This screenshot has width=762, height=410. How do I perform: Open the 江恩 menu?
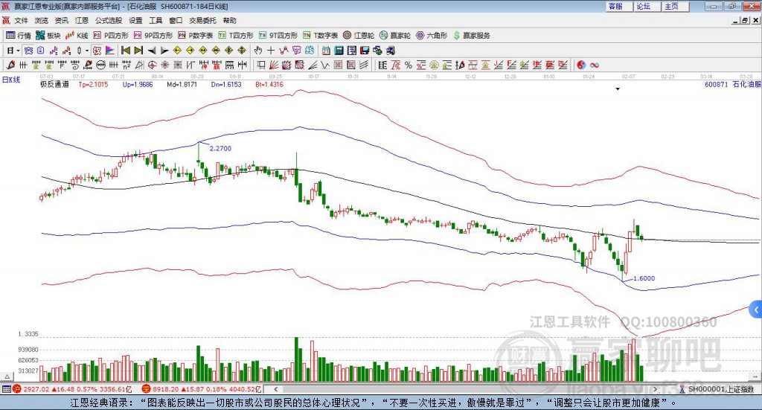click(82, 20)
